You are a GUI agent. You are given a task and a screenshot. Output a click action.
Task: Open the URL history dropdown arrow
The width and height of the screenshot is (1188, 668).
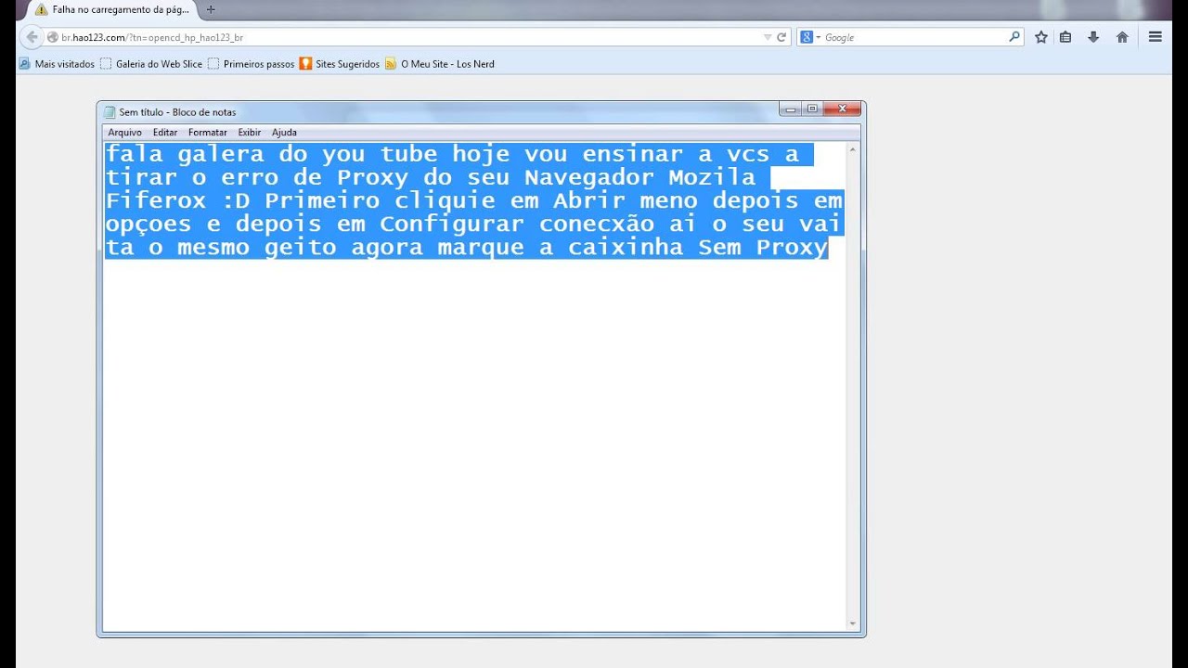pos(768,37)
